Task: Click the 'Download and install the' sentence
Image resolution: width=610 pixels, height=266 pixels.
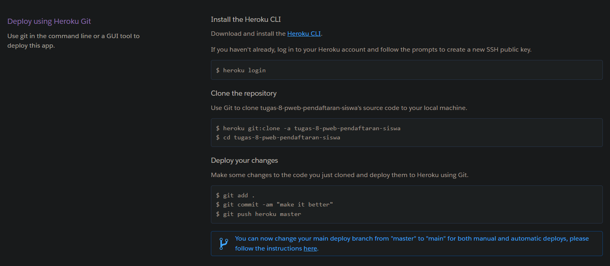Action: click(x=266, y=34)
